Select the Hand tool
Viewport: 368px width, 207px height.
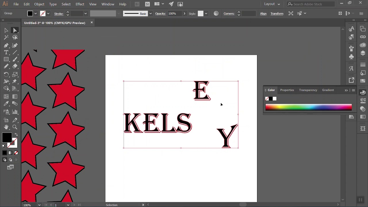[x=6, y=127]
